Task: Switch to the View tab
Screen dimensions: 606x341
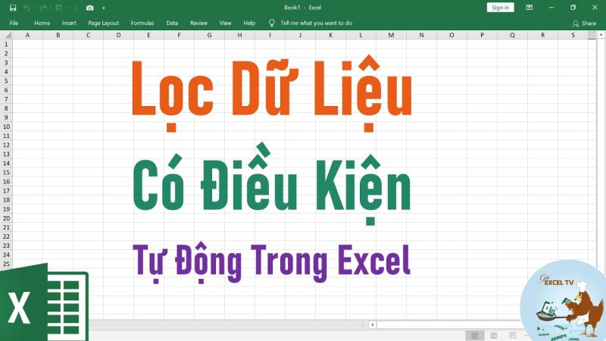Action: pos(225,23)
